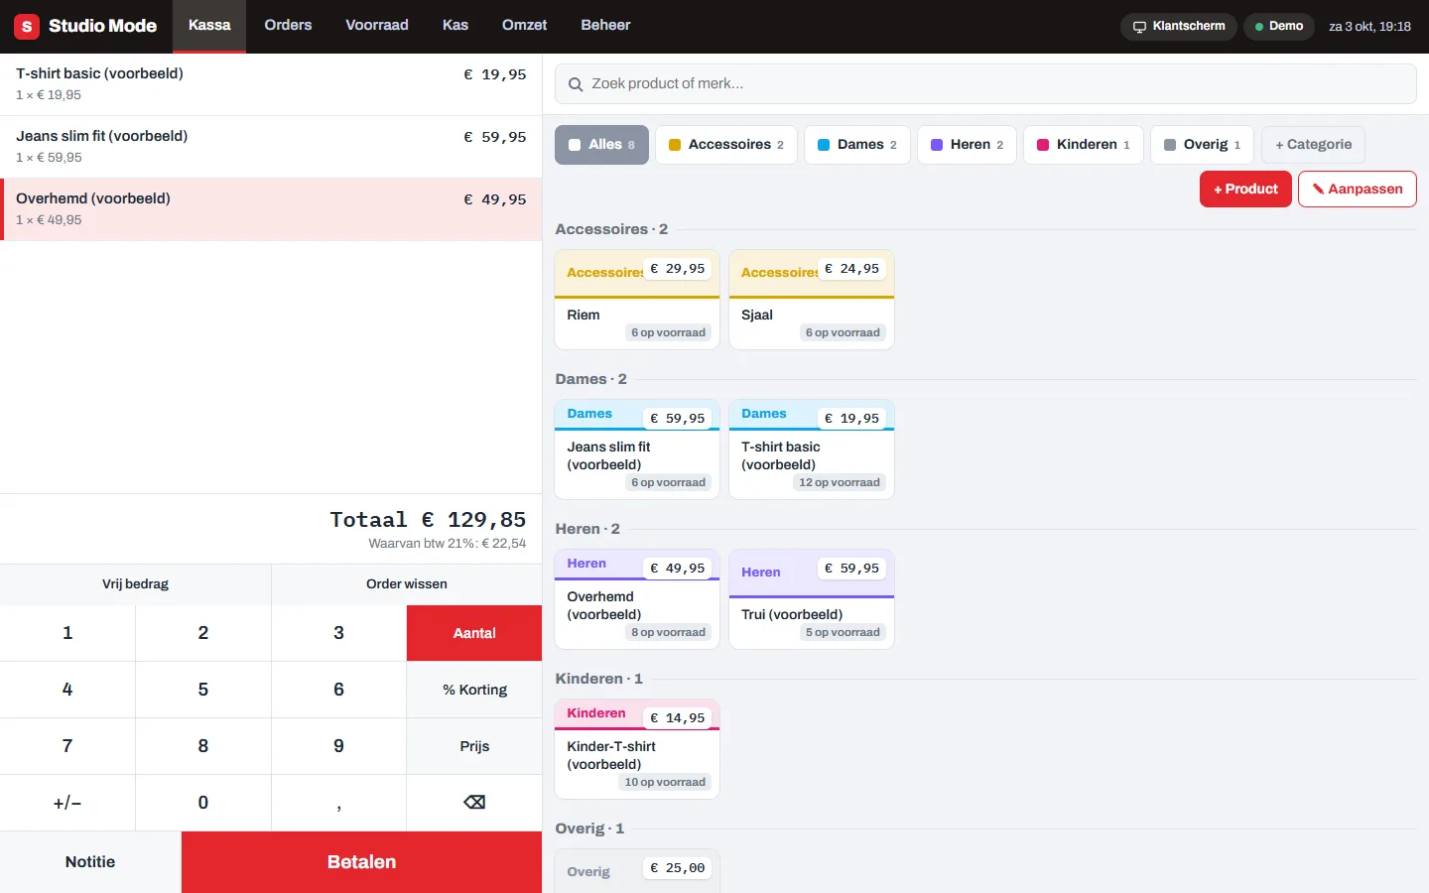Filter products by Heren category
The width and height of the screenshot is (1429, 893).
coord(968,145)
